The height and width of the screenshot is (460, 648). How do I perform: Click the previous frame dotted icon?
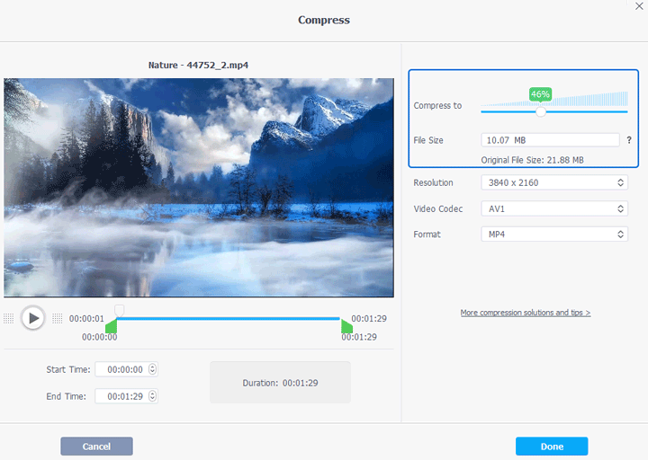click(9, 318)
